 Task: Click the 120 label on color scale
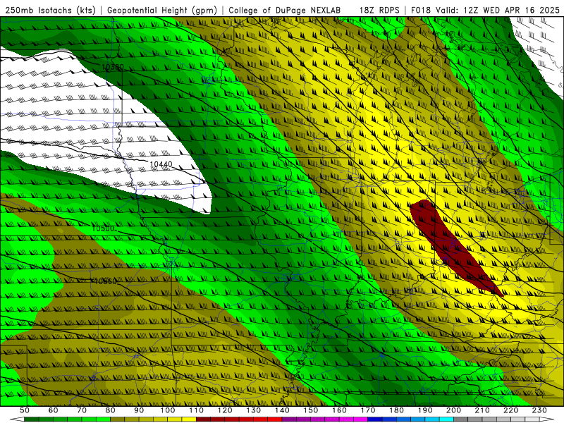(225, 410)
